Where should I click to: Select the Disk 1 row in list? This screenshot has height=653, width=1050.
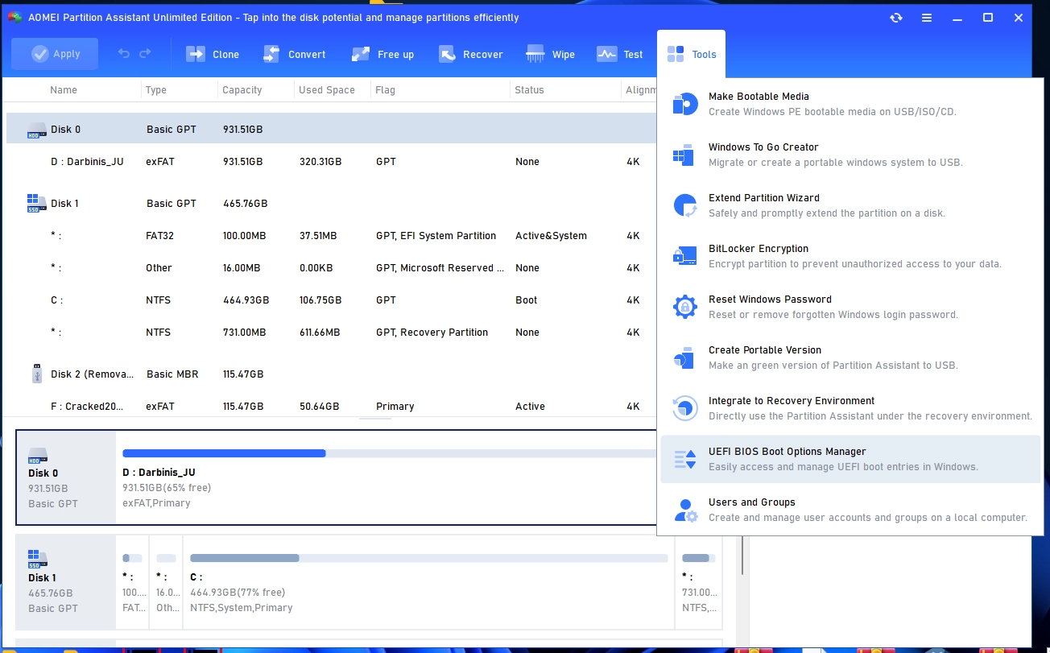(x=332, y=204)
